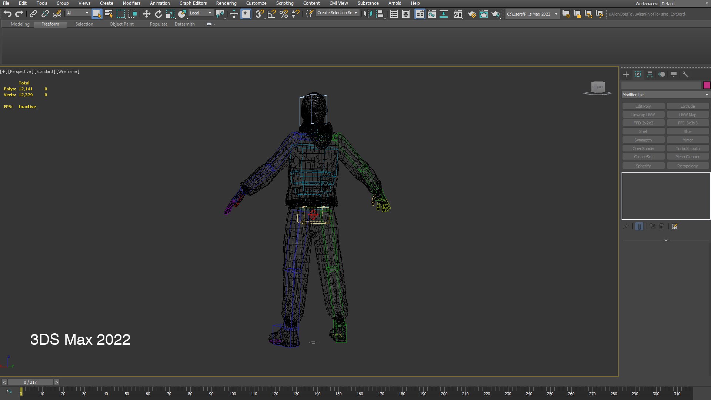Click the Align tool icon

[x=380, y=14]
